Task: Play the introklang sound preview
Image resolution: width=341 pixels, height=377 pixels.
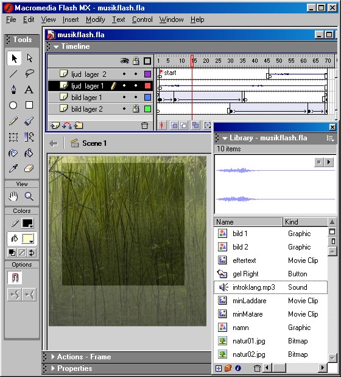Action: pos(329,162)
